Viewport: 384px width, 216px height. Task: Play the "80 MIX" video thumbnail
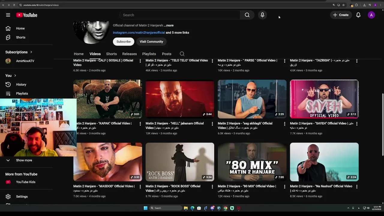click(x=252, y=162)
